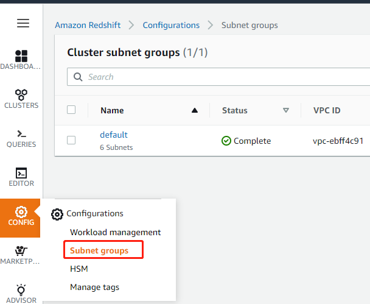Click the Configurations flyout heading
The height and width of the screenshot is (304, 370).
(95, 213)
